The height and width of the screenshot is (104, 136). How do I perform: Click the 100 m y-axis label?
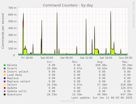pyautogui.click(x=13, y=49)
